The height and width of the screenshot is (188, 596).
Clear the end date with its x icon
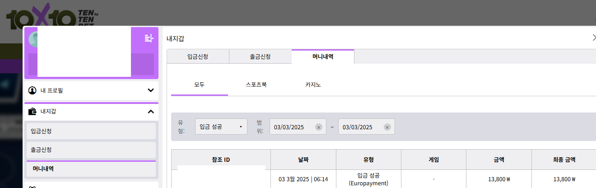[387, 127]
